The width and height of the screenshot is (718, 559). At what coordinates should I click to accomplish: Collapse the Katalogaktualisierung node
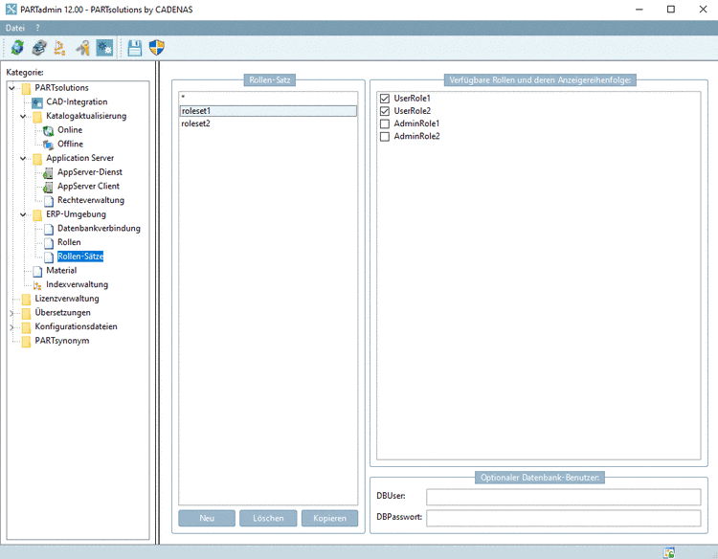click(x=23, y=116)
